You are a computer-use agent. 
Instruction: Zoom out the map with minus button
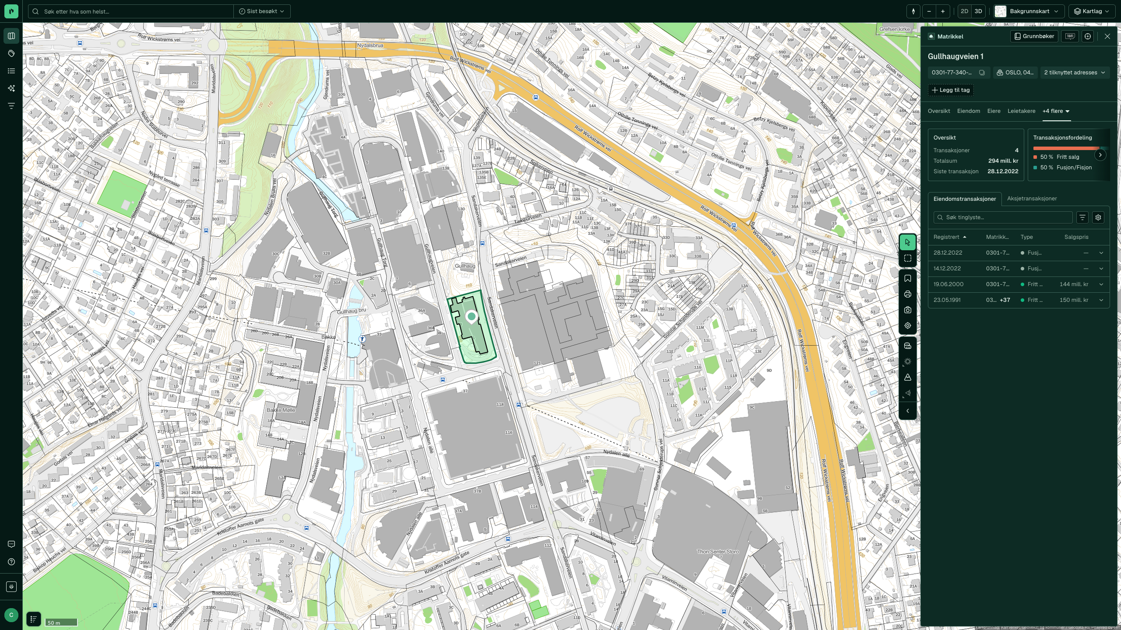pyautogui.click(x=929, y=11)
